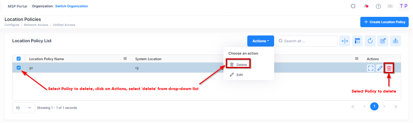The width and height of the screenshot is (413, 123).
Task: Toggle the select-all checkbox in table header
Action: coord(18,59)
